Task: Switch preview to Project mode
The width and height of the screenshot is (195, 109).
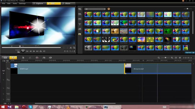Action: pos(18,50)
